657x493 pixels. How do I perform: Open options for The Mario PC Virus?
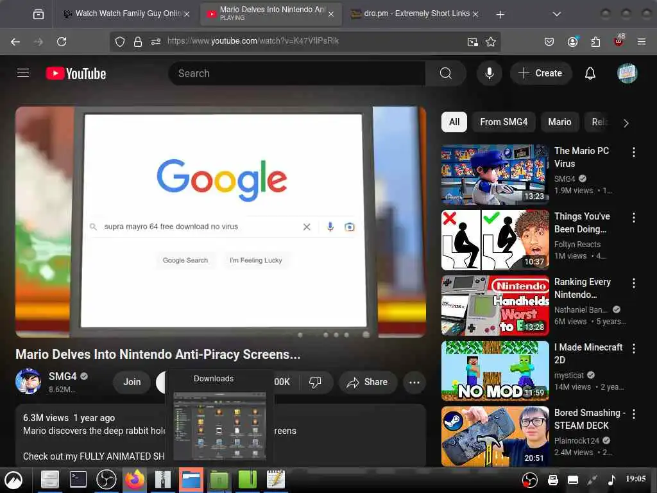[x=634, y=151]
